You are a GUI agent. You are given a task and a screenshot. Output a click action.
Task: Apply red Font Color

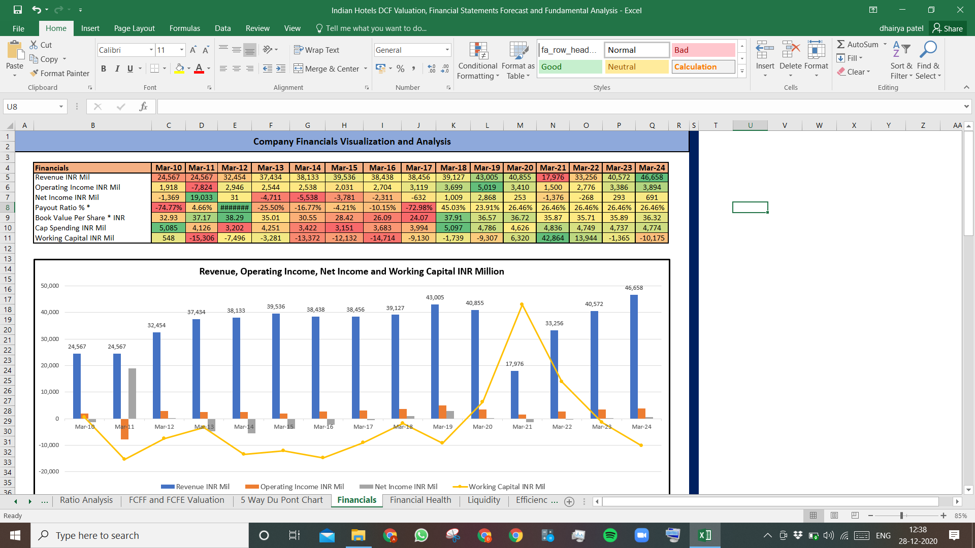tap(199, 68)
